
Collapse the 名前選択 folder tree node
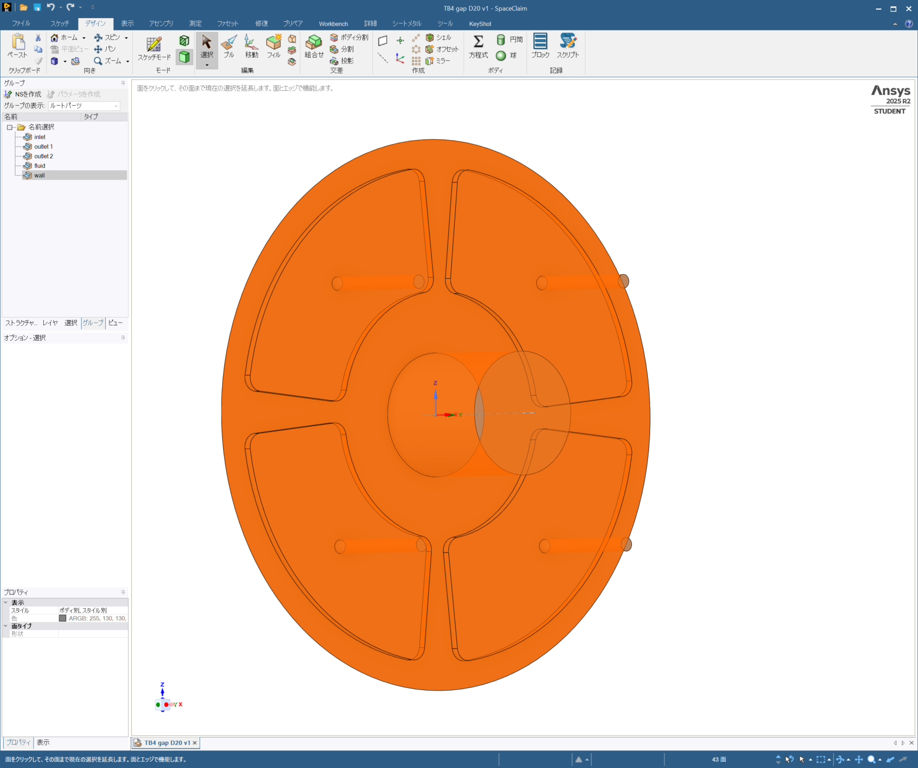[10, 127]
